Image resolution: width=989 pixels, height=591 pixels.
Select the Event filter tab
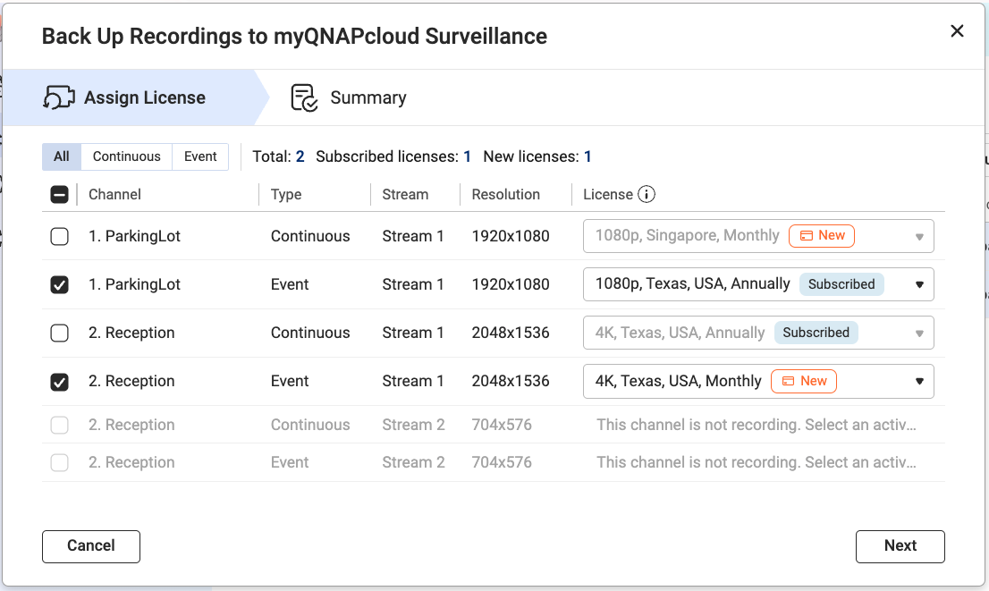coord(200,156)
